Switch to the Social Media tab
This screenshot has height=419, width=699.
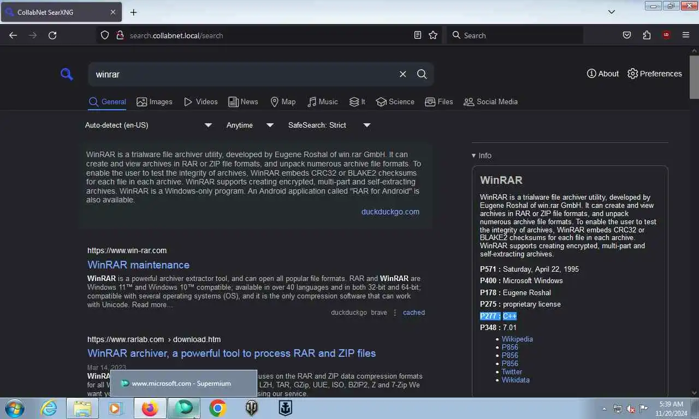point(490,102)
